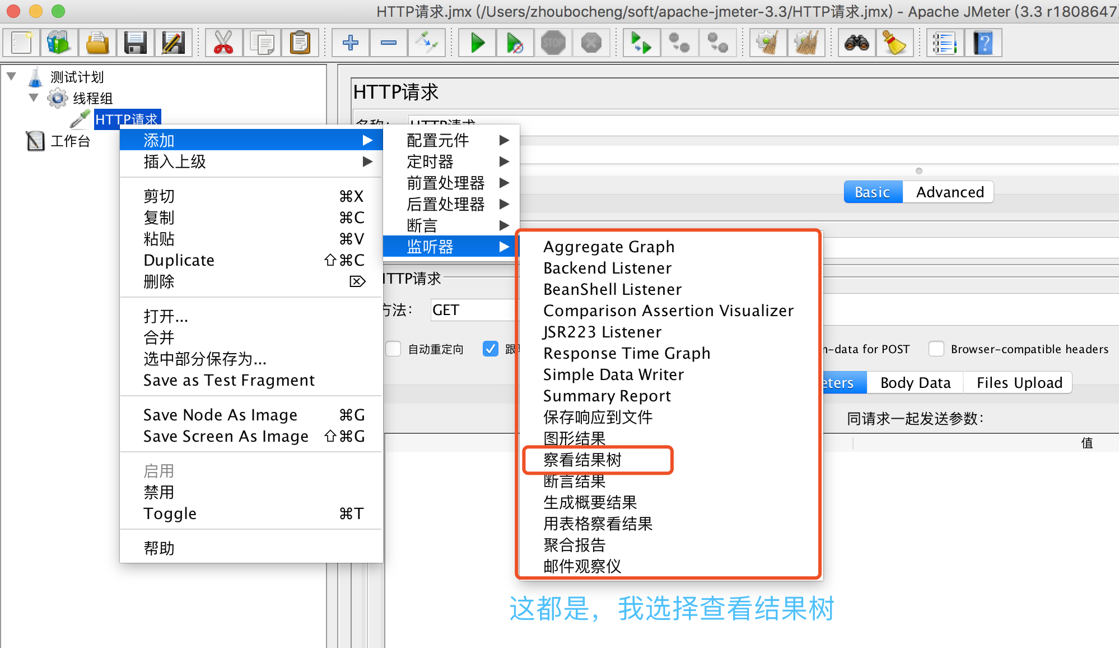Enable the 自动重定向 checkbox
This screenshot has width=1119, height=648.
coord(393,349)
